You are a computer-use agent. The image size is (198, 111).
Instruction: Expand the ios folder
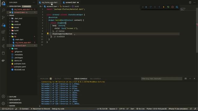[22, 34]
